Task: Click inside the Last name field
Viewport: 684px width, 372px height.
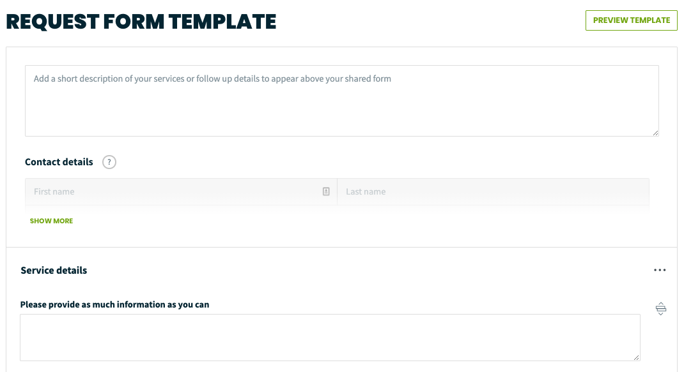Action: 492,191
